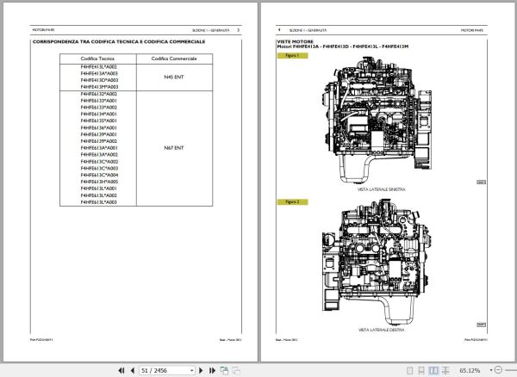Click code F4HFE413D*A003
The image size is (517, 377).
pos(99,80)
